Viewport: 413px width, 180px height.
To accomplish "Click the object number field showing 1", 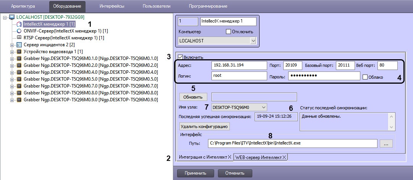I will 188,21.
